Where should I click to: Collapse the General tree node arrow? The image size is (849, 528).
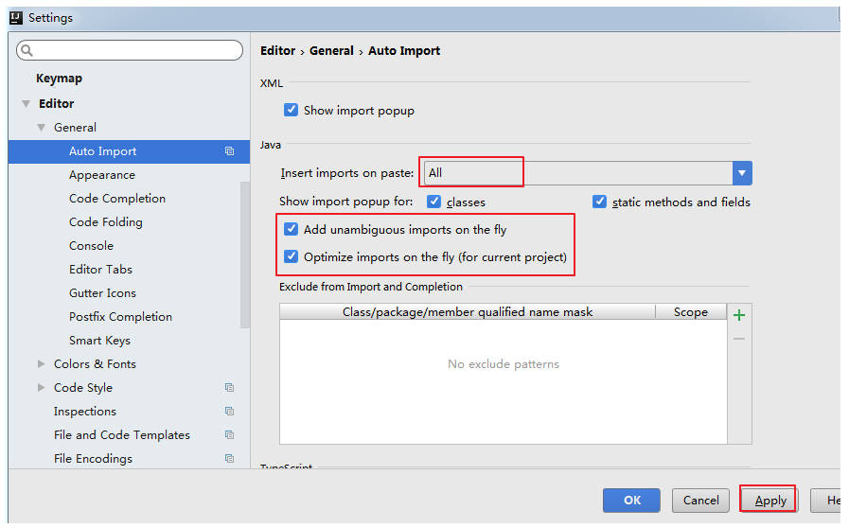click(41, 127)
